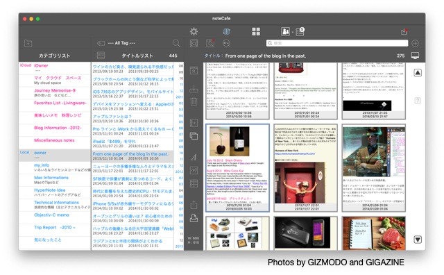Click the import icon with red dot
The height and width of the screenshot is (275, 444).
pyautogui.click(x=404, y=31)
